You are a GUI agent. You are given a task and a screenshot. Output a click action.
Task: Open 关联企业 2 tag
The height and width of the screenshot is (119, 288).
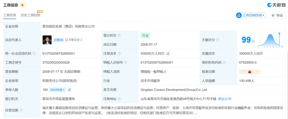click(x=74, y=40)
